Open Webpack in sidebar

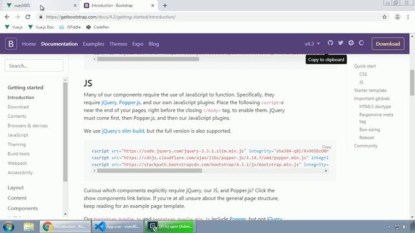(18, 163)
